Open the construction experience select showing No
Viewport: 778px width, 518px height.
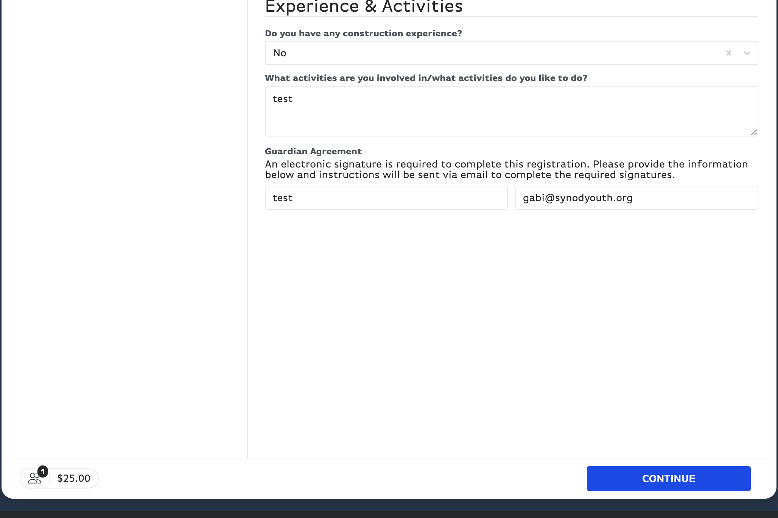click(511, 53)
